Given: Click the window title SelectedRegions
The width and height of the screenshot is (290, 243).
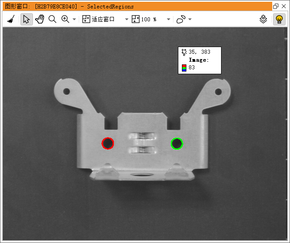Looking at the screenshot, I should [x=110, y=7].
